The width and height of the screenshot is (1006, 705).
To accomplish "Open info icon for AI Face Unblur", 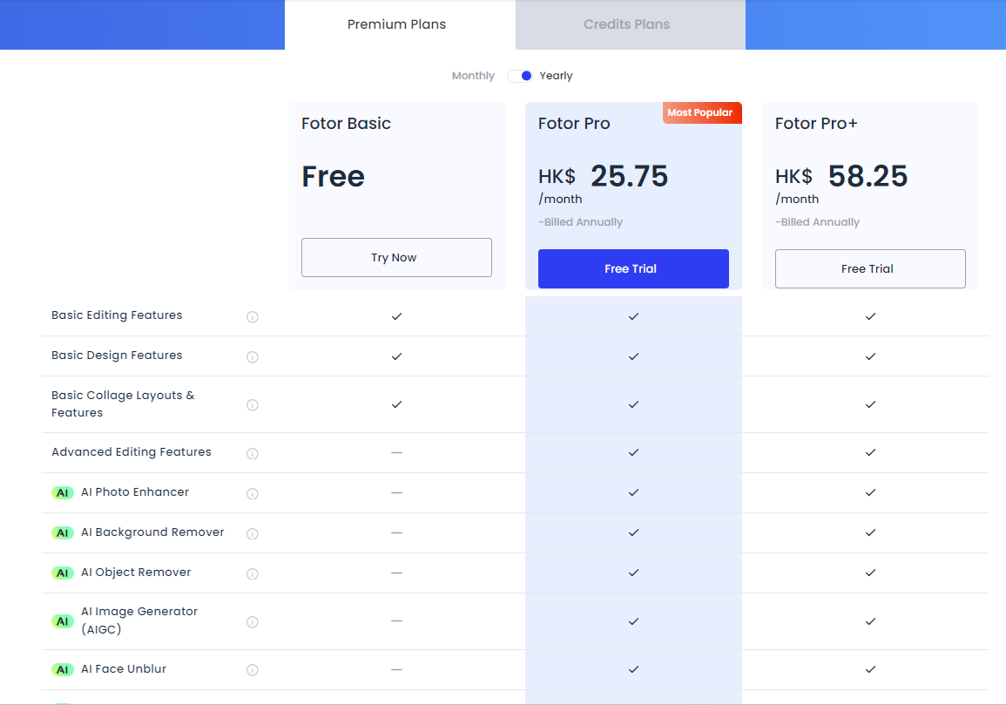I will coord(252,670).
